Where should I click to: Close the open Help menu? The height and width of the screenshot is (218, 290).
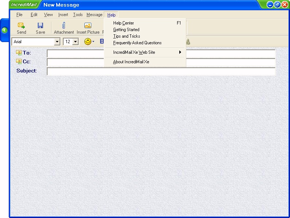pyautogui.click(x=111, y=15)
